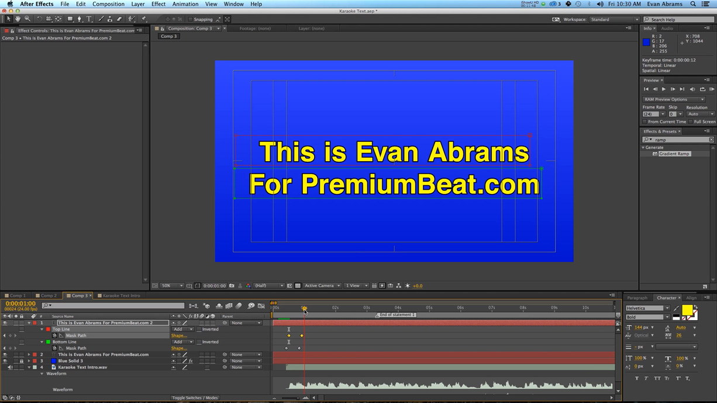Check Inverted for Bottom Line mask

(199, 342)
